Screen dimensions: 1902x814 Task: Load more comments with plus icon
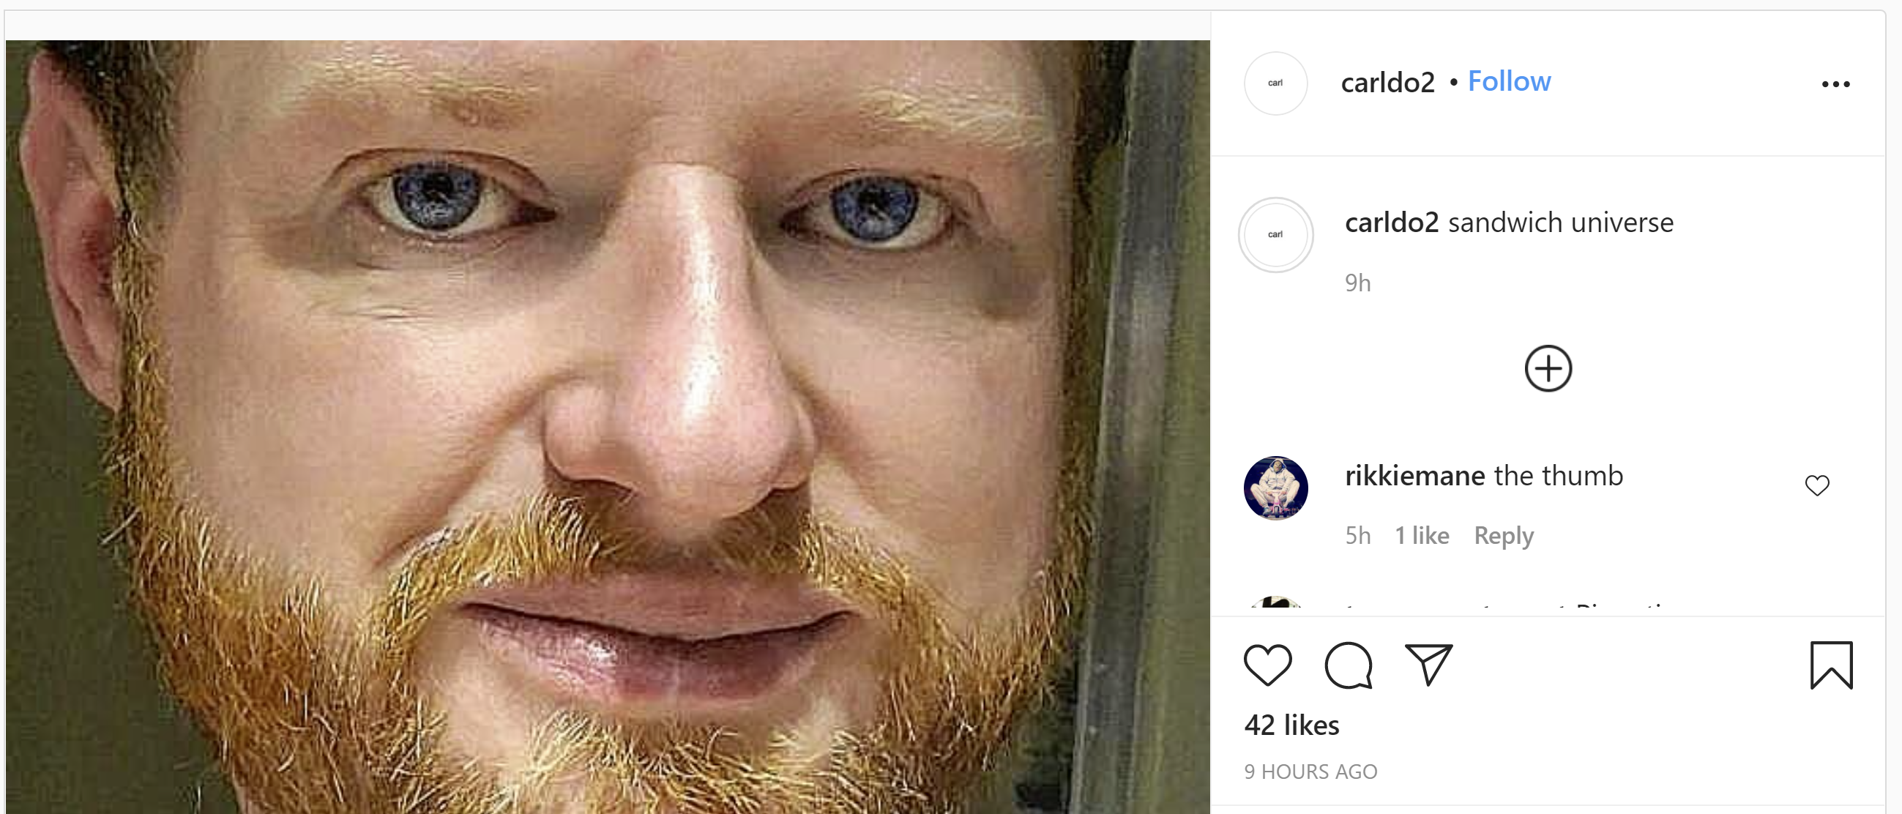pos(1548,368)
